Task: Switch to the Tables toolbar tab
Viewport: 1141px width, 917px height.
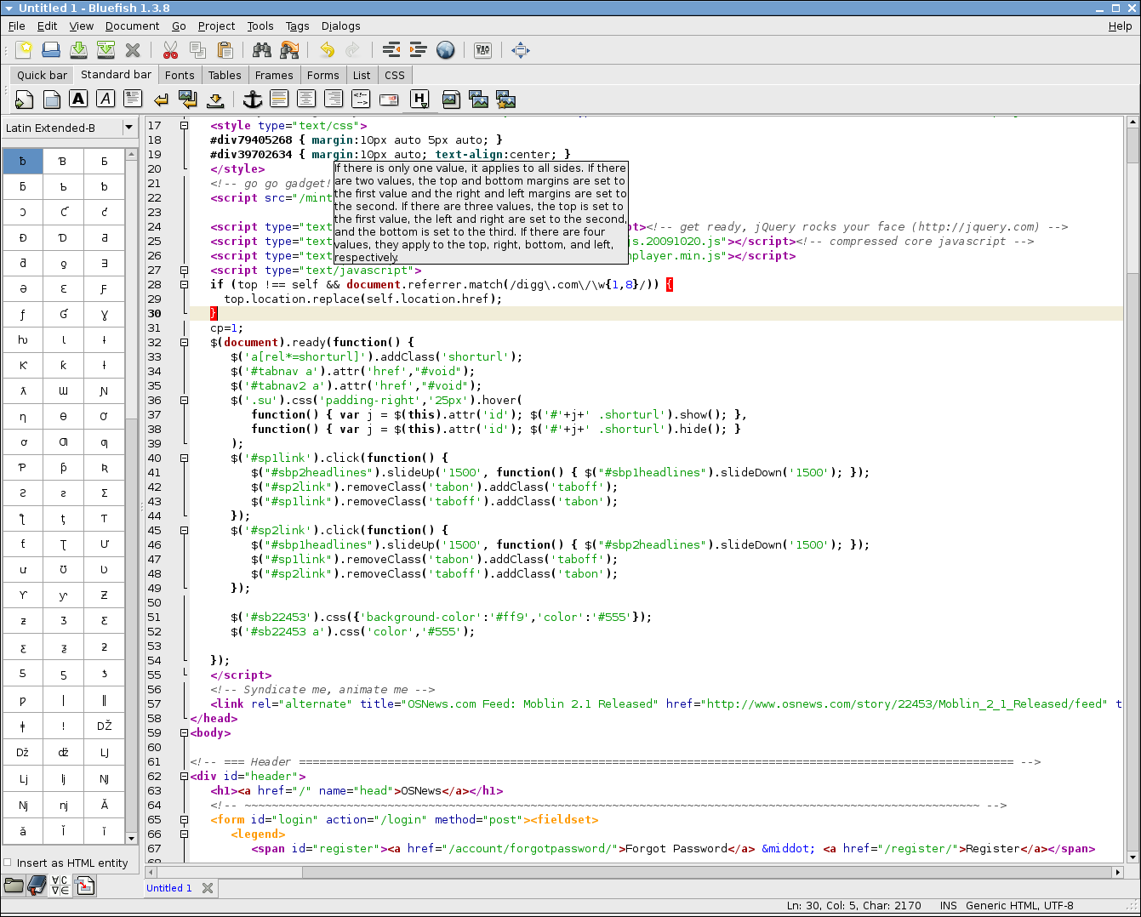Action: pos(225,75)
